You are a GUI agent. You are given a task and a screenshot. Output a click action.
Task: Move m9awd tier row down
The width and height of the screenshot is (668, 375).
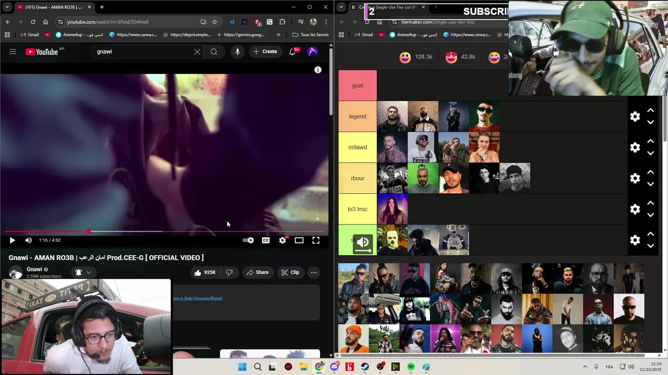[x=651, y=153]
